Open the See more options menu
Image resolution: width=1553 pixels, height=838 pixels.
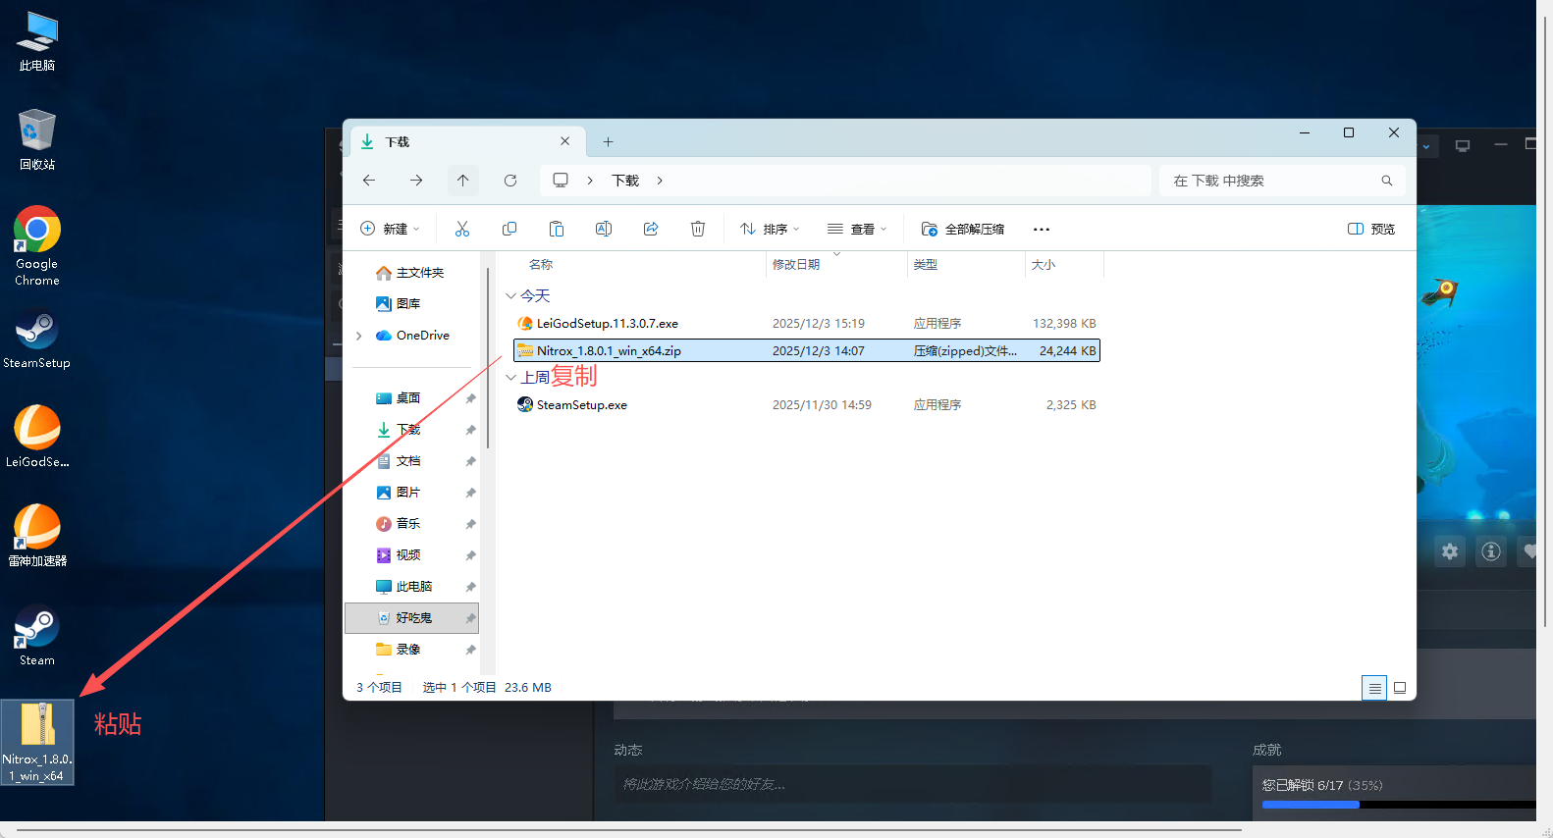tap(1042, 229)
